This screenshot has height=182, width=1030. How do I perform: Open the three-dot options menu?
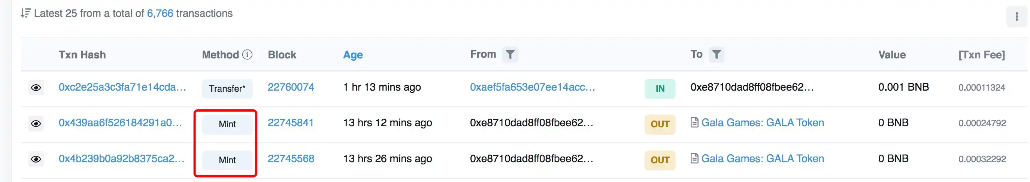[x=1017, y=17]
